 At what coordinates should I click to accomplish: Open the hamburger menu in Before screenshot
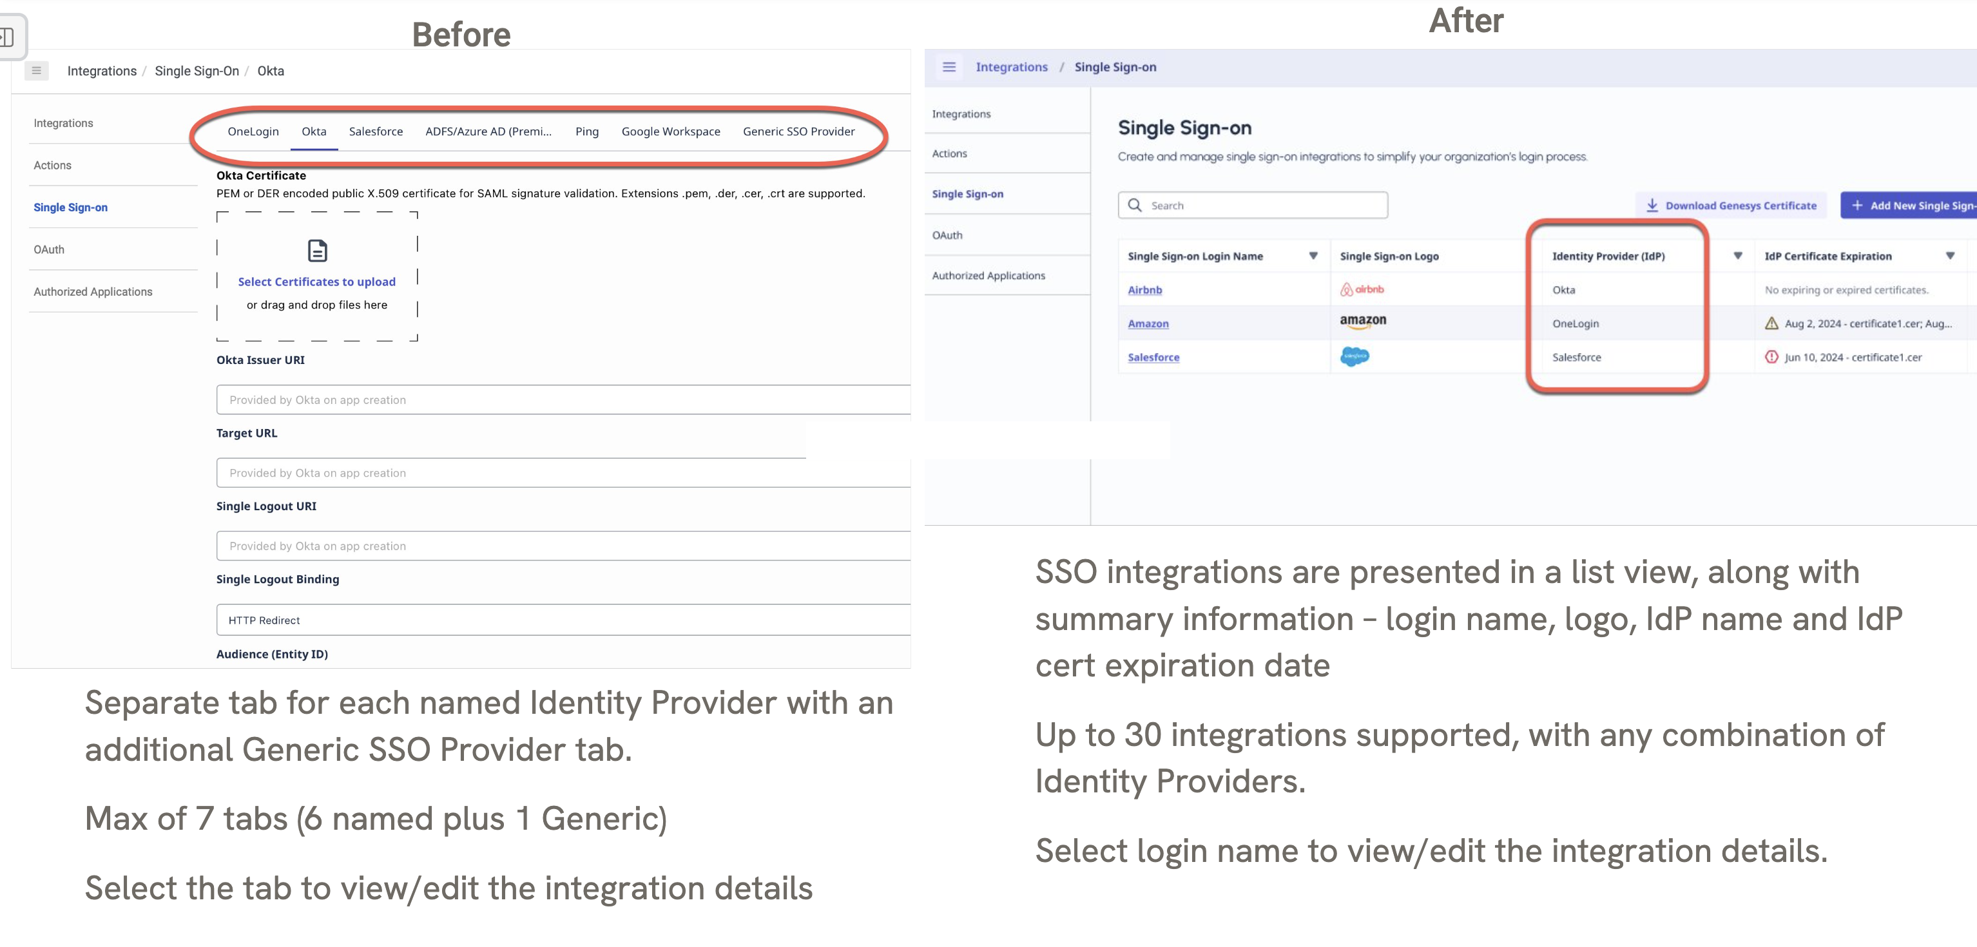coord(36,71)
